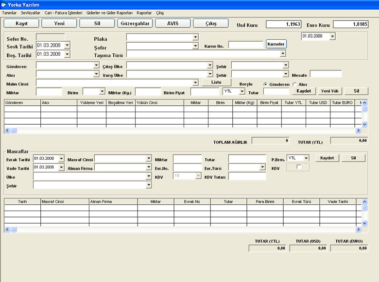Select Gönderen as Borçlu radio option
Viewport: 379px width, 282px height.
click(x=265, y=84)
